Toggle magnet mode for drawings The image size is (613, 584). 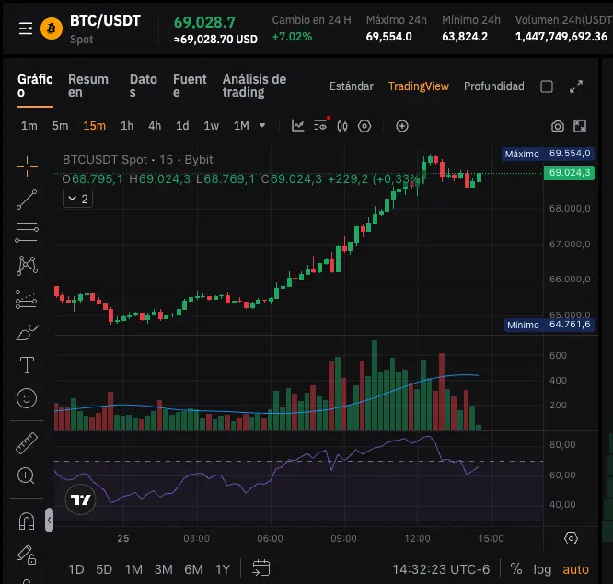(27, 521)
